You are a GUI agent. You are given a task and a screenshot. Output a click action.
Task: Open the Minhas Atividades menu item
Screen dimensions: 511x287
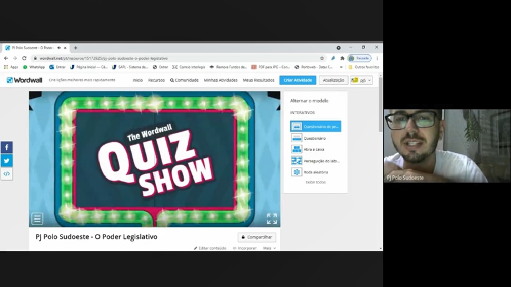[x=220, y=80]
